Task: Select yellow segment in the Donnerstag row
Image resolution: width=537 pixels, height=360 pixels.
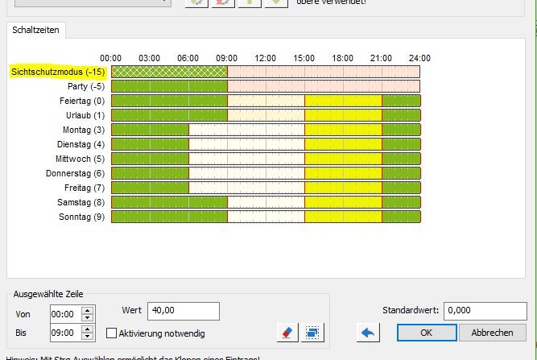Action: pyautogui.click(x=344, y=173)
